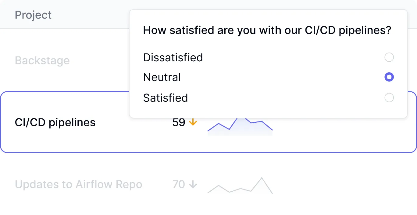Click the Airflow Repo score value 70
This screenshot has width=417, height=215.
(x=179, y=184)
